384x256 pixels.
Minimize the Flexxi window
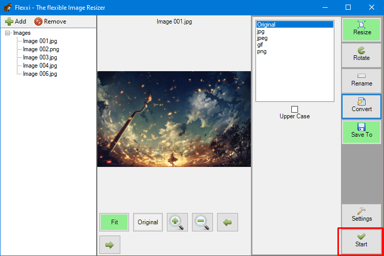[x=325, y=7]
